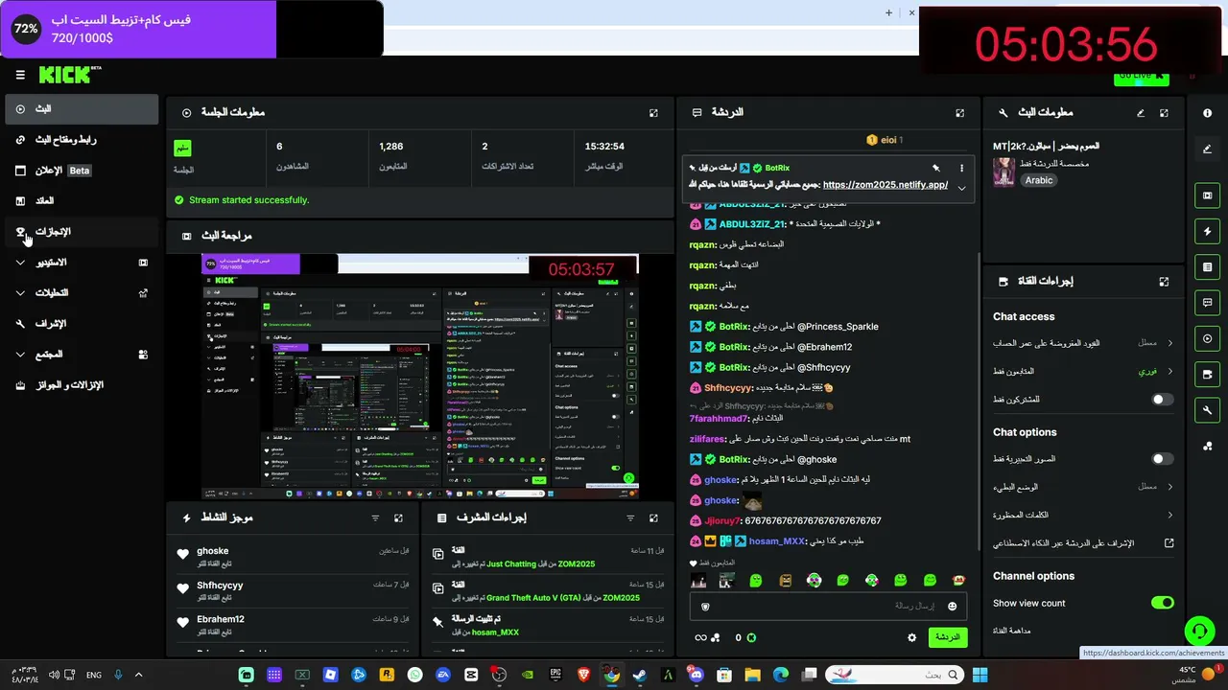
Task: Open WhatsApp from the taskbar
Action: point(414,675)
